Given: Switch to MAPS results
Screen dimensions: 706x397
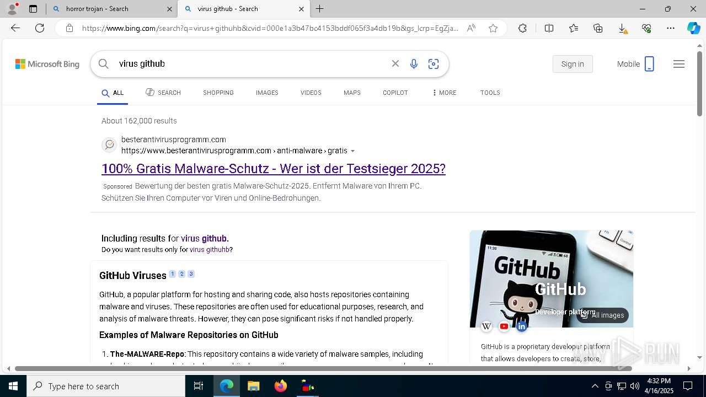Looking at the screenshot, I should click(352, 93).
